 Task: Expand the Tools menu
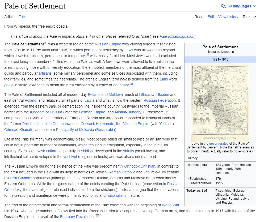[x=249, y=17]
